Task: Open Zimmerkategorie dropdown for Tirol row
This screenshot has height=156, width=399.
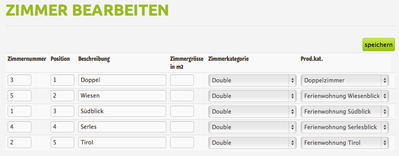Action: tap(252, 142)
